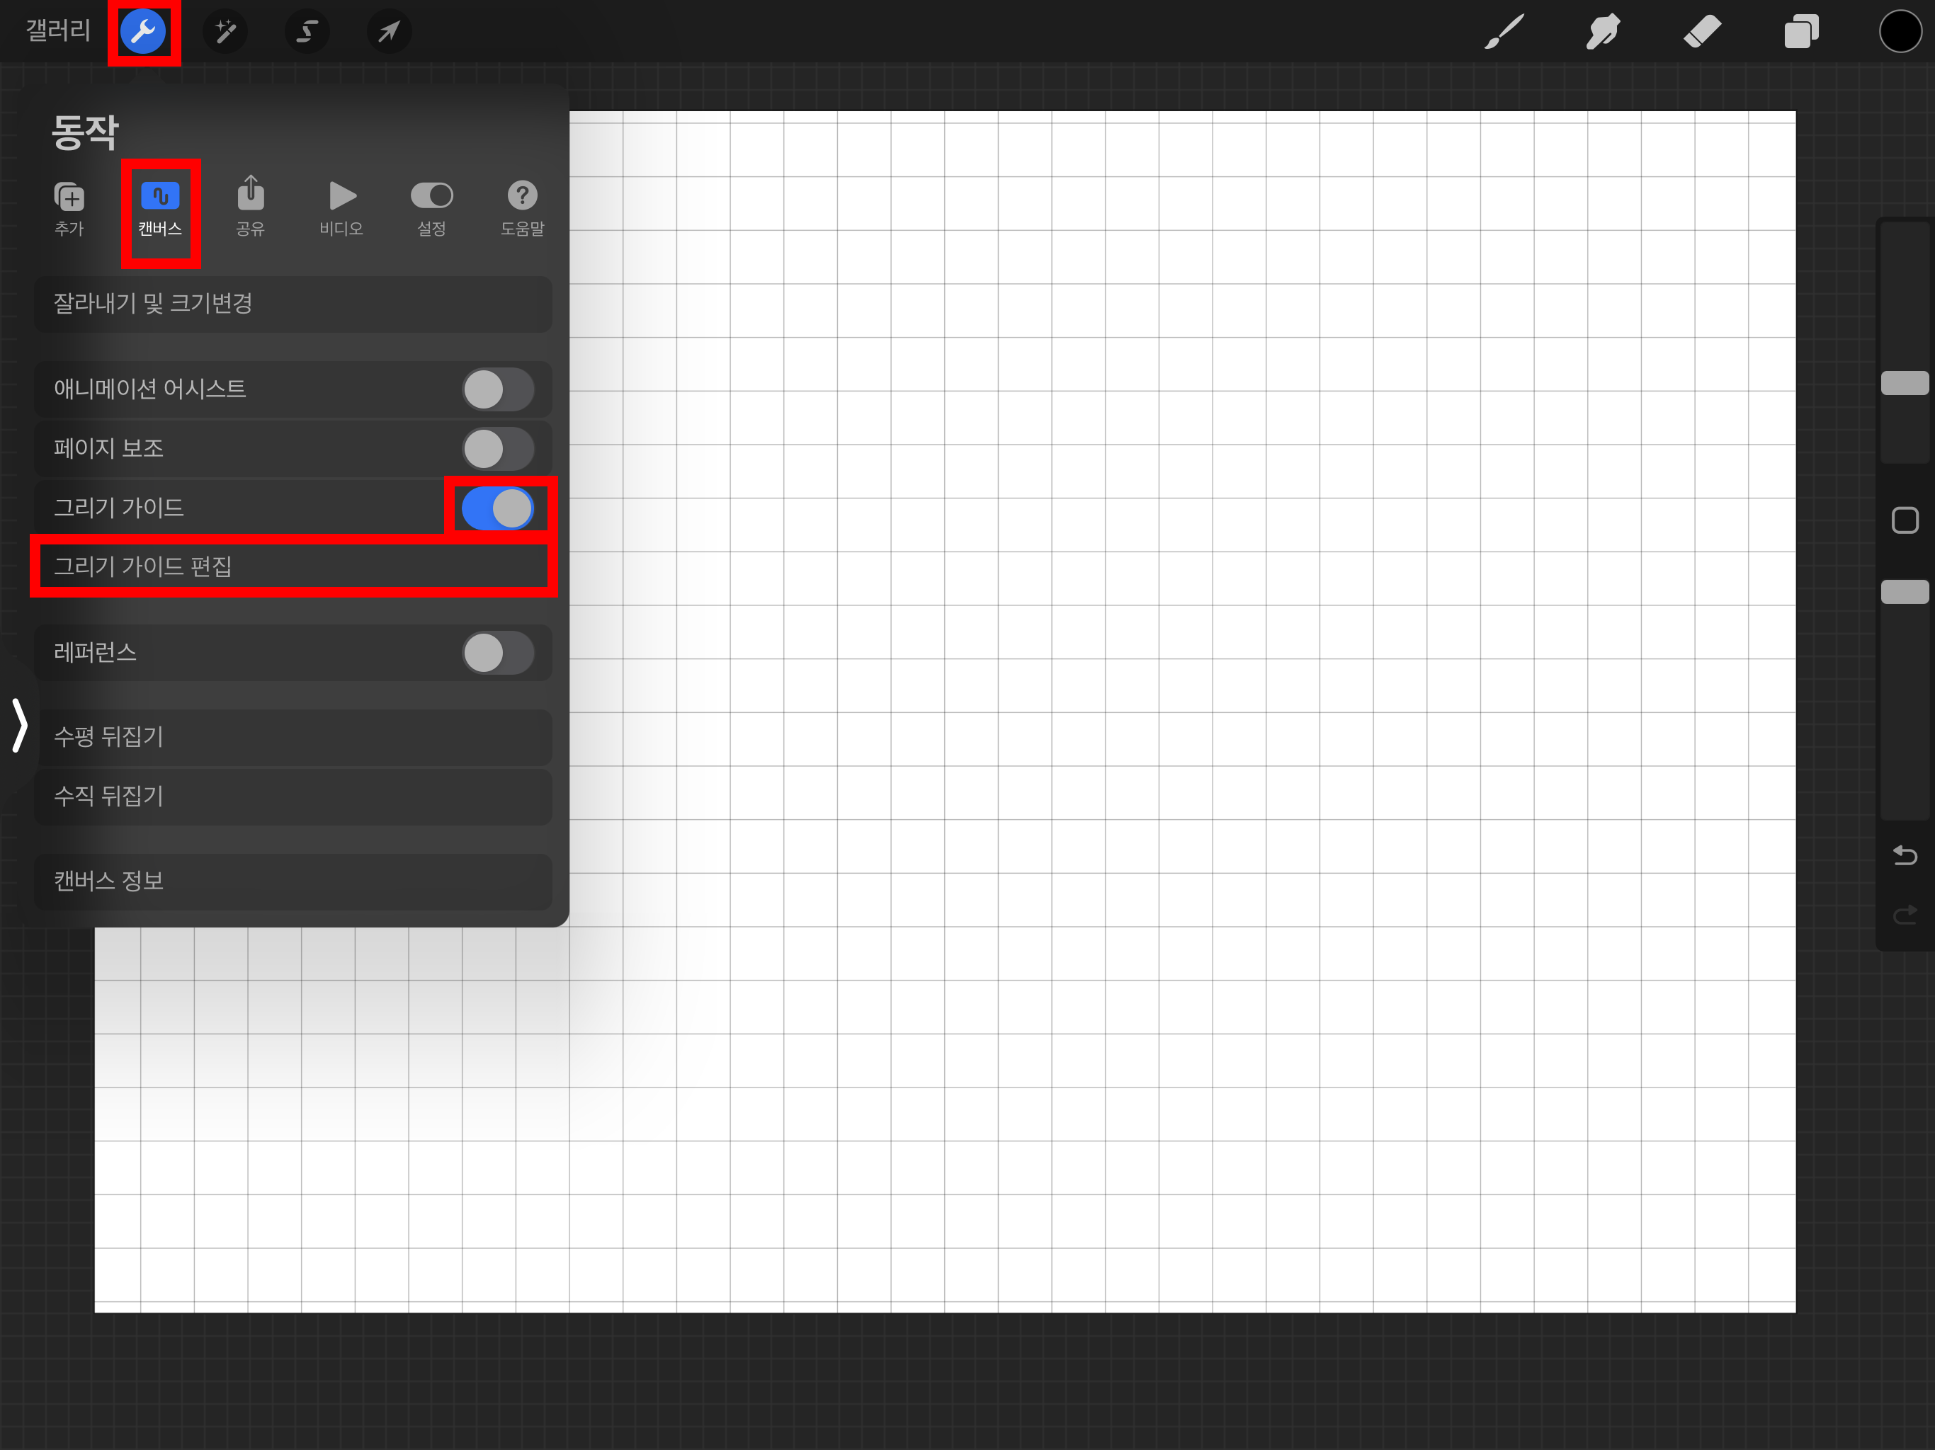The width and height of the screenshot is (1935, 1450).
Task: Open the Layers panel icon
Action: point(1801,31)
